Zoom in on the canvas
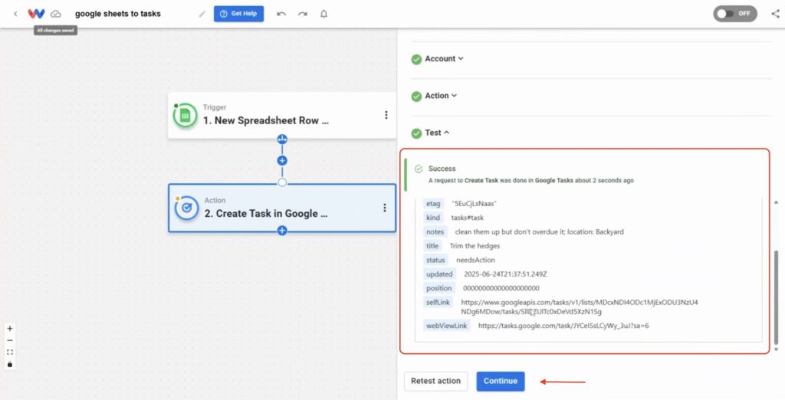 (9, 329)
